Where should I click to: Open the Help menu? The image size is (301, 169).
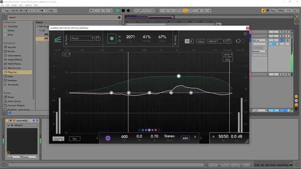coord(36,5)
